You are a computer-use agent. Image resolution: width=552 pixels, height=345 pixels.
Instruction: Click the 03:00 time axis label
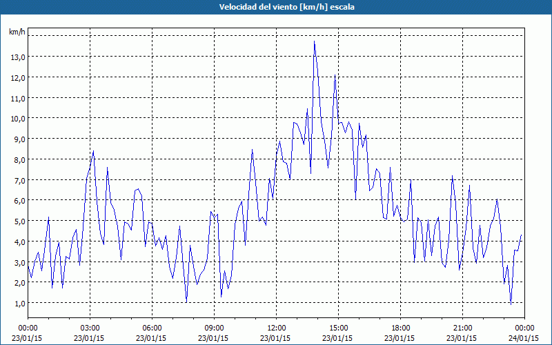click(90, 328)
